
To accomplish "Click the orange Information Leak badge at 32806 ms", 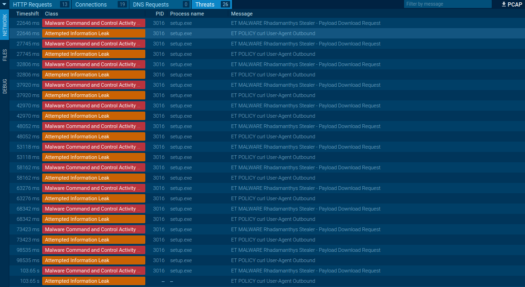I will point(94,75).
